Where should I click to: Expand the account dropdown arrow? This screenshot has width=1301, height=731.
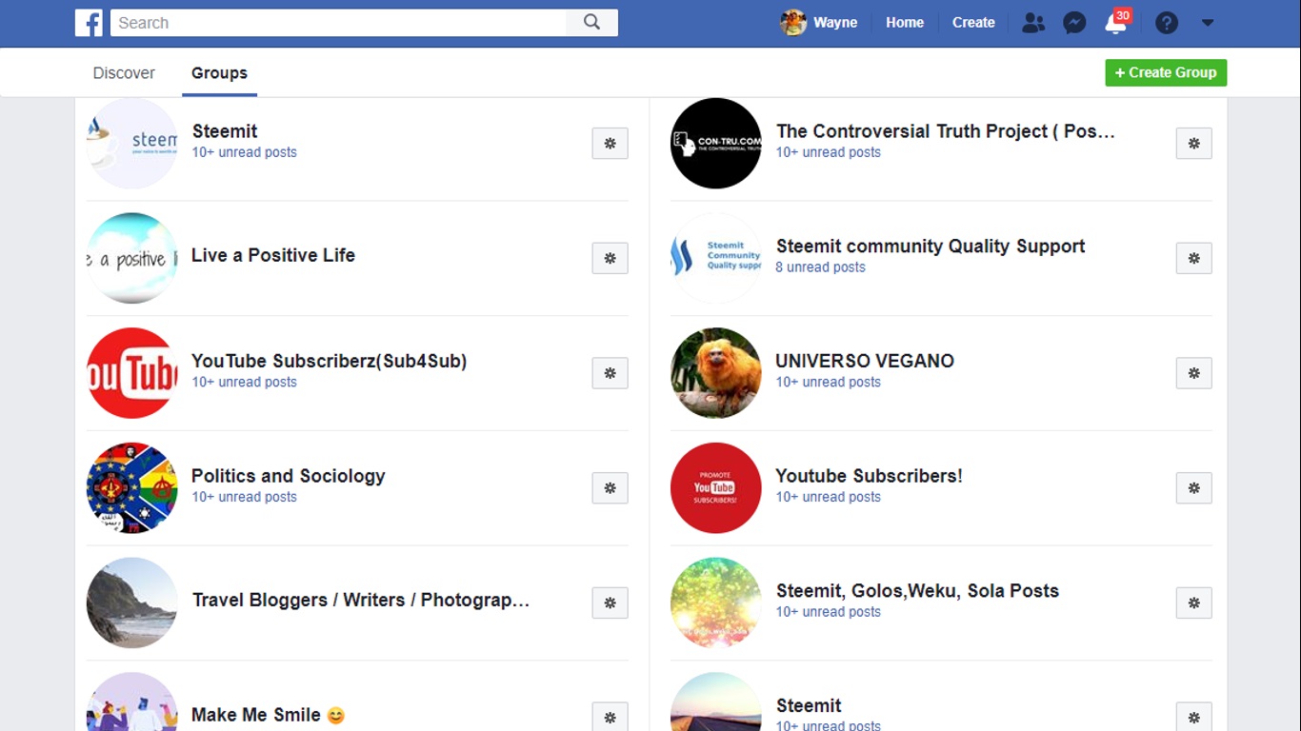(x=1208, y=23)
